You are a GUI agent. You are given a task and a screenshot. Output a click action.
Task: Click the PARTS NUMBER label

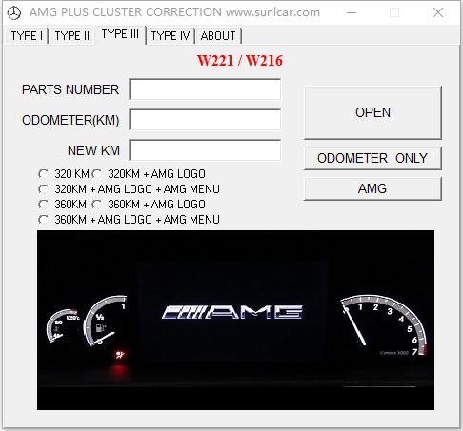70,89
